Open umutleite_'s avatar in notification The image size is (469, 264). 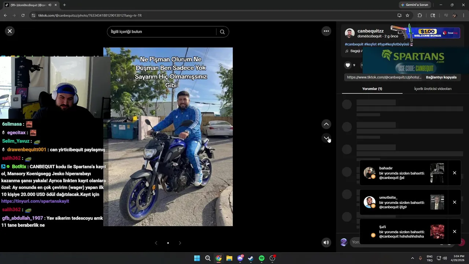pos(369,202)
